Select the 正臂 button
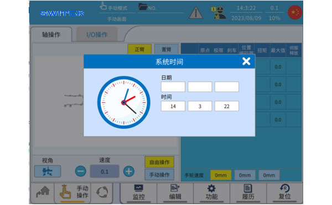Screen dimensions: 332x205 pyautogui.click(x=139, y=50)
